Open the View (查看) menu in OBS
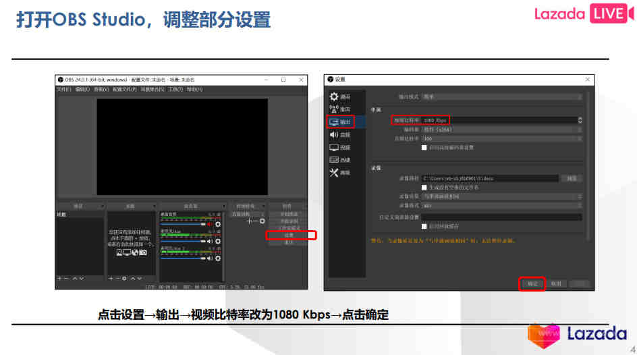The image size is (637, 355). click(x=101, y=89)
